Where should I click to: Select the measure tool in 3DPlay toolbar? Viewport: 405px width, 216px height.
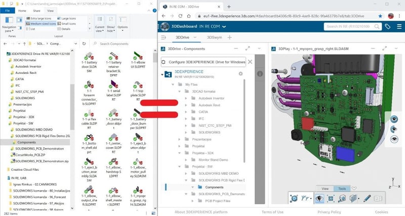click(x=342, y=198)
